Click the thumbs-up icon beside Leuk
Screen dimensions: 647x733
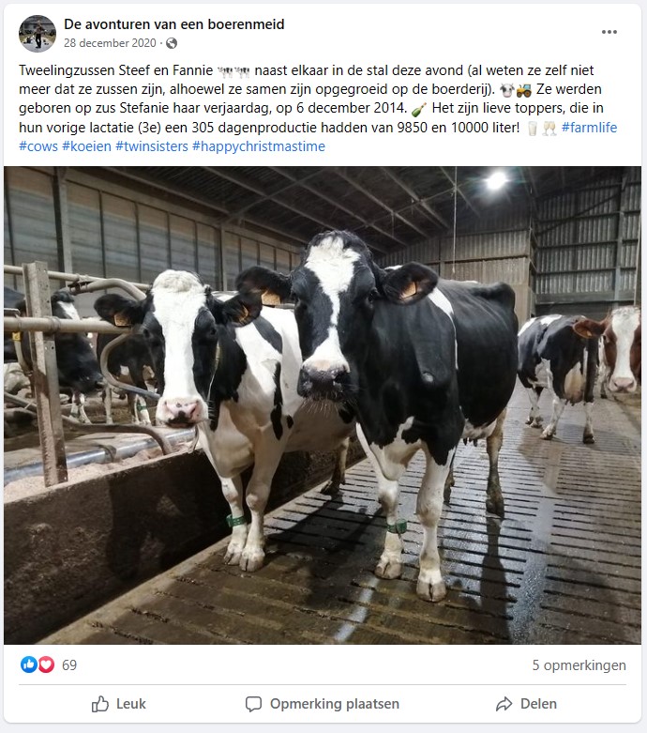click(x=100, y=704)
